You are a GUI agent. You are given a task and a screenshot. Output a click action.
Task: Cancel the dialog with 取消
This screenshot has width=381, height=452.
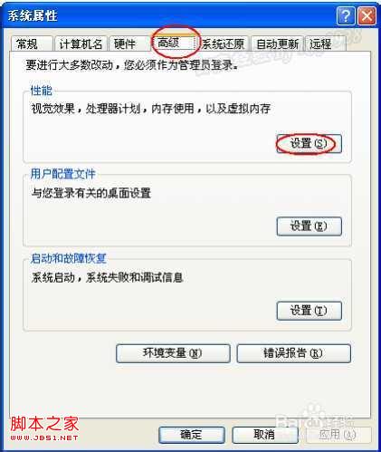pos(265,435)
